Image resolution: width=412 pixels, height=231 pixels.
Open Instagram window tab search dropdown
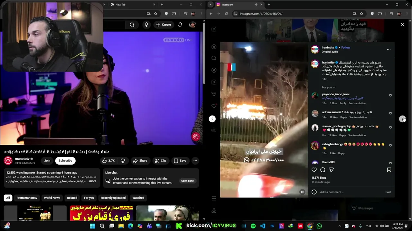tap(211, 4)
